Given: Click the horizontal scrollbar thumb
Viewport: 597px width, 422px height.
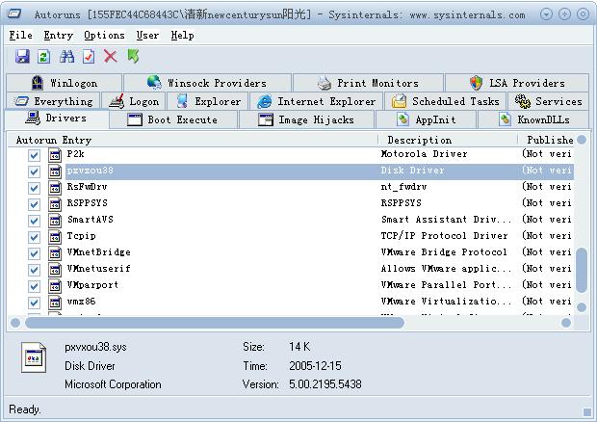Looking at the screenshot, I should click(x=215, y=323).
